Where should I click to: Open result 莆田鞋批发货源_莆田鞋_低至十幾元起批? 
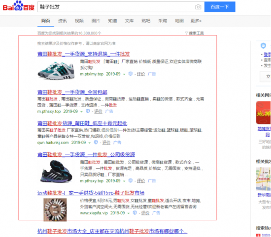pyautogui.click(x=82, y=123)
